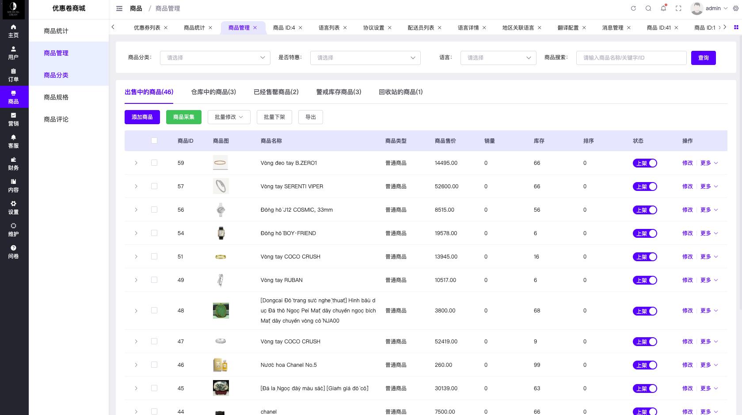Open 订单 section in left sidebar

(x=13, y=75)
